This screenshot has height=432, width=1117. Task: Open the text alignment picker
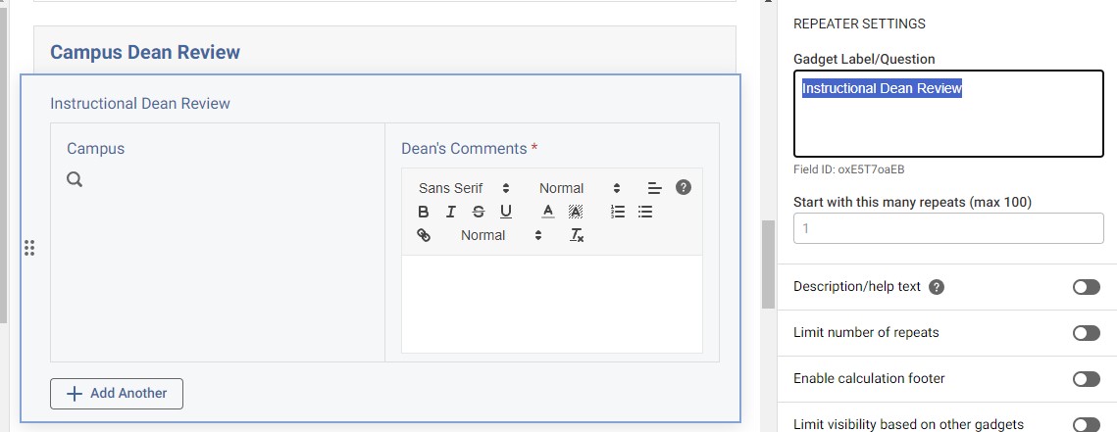pos(655,188)
